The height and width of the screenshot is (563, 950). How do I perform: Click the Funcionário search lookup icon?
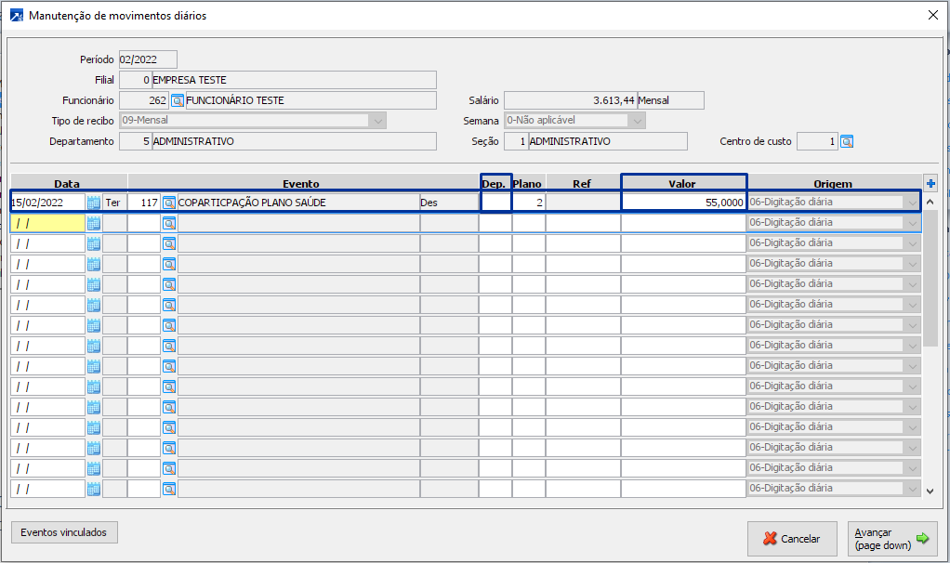[178, 100]
